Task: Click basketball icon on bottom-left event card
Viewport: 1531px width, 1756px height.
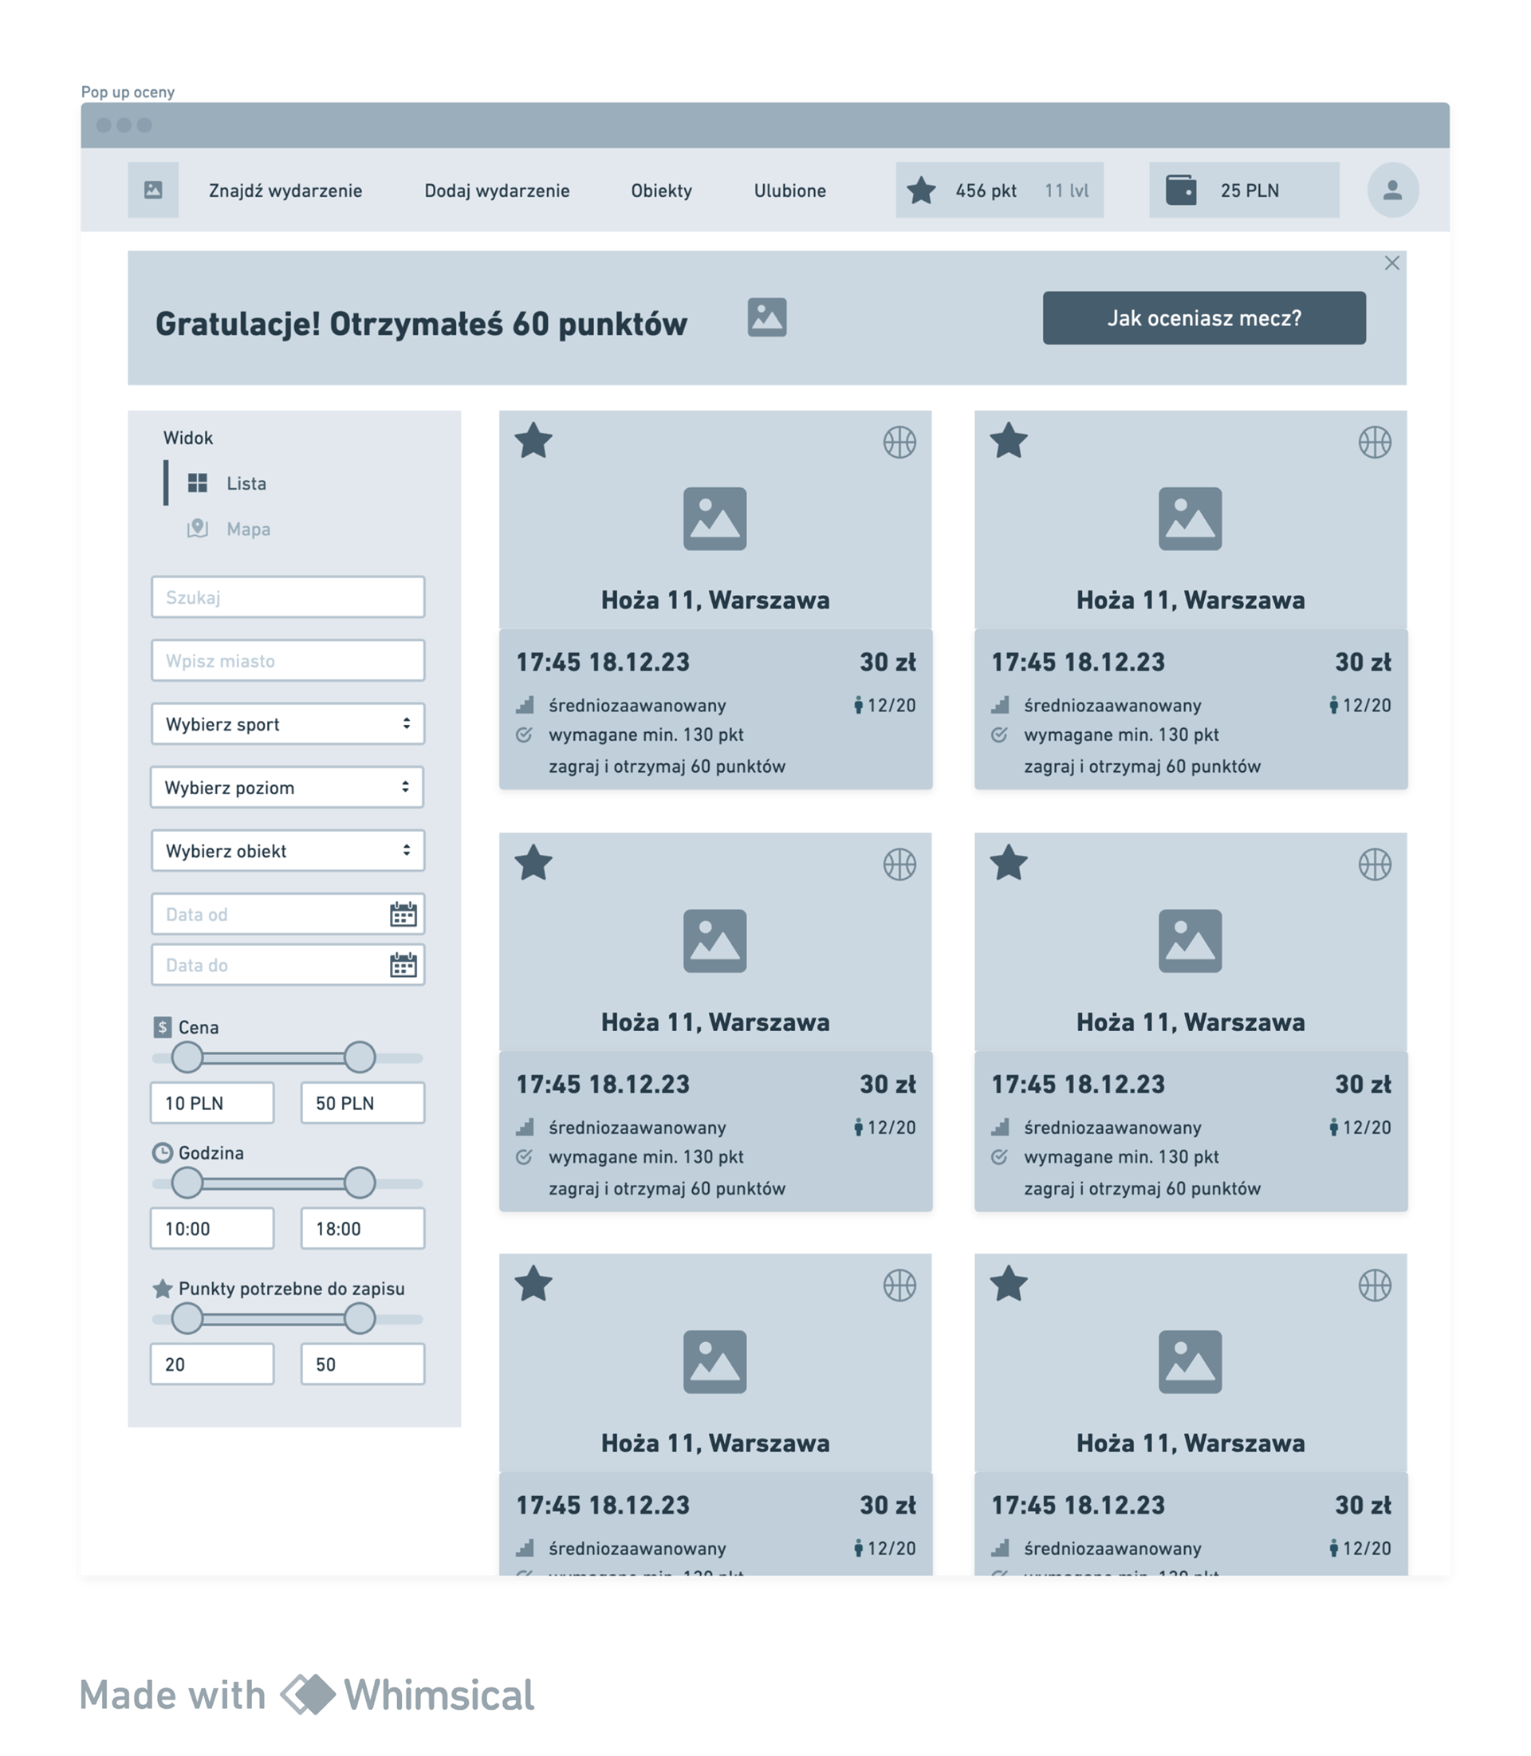Action: 899,1286
